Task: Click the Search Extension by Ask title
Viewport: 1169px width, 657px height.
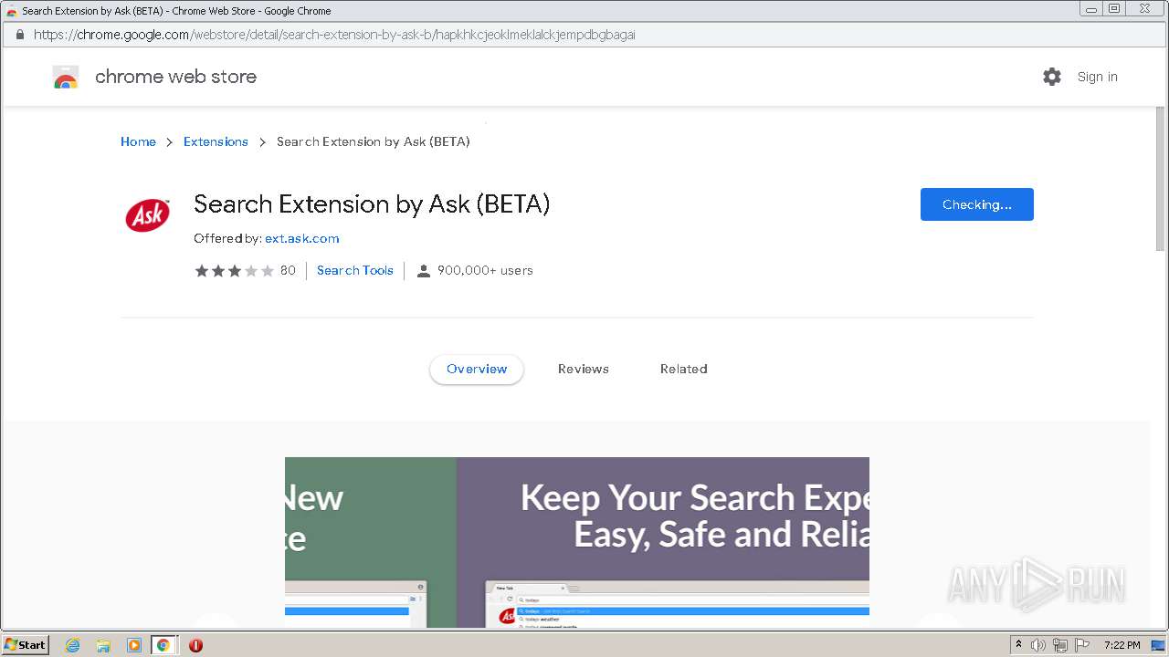Action: [372, 204]
